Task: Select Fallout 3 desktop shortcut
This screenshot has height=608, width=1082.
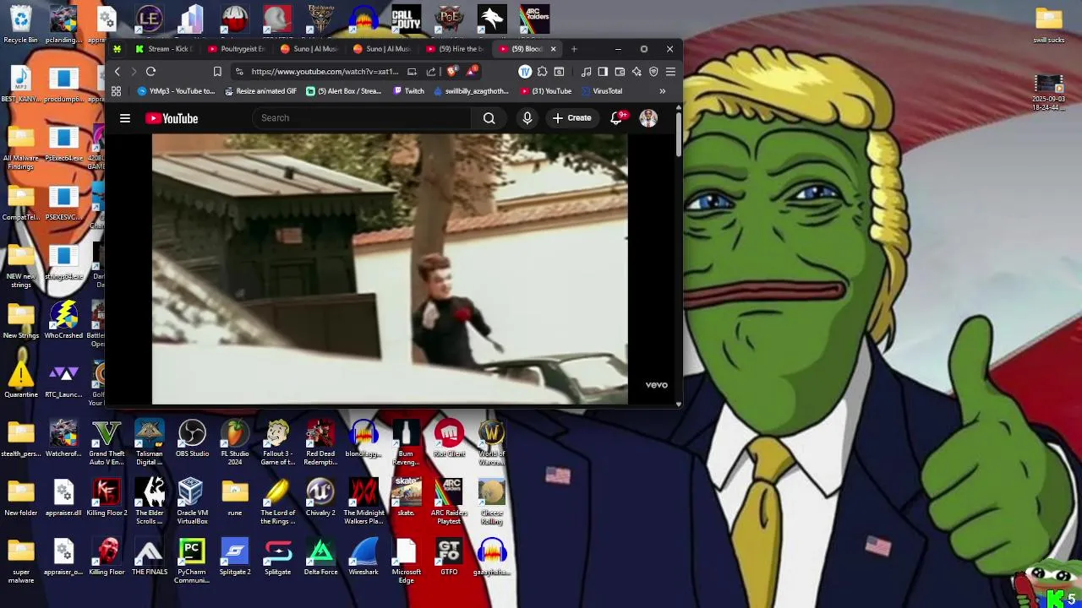Action: pyautogui.click(x=277, y=441)
